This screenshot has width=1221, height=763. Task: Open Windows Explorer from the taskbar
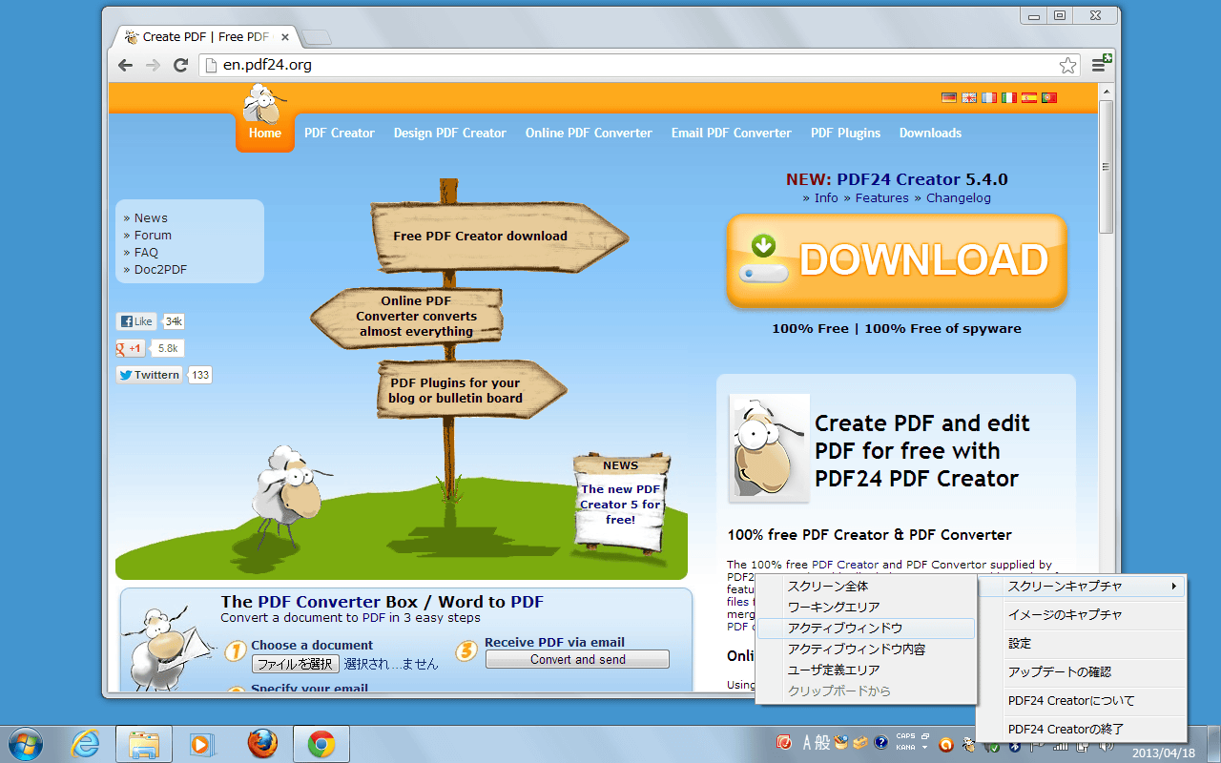(x=144, y=744)
